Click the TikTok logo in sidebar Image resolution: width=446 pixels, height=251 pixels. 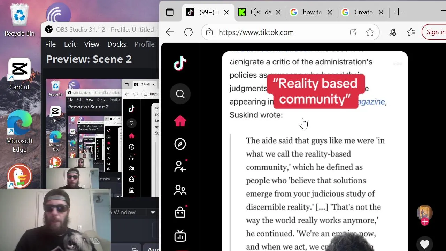click(x=180, y=63)
